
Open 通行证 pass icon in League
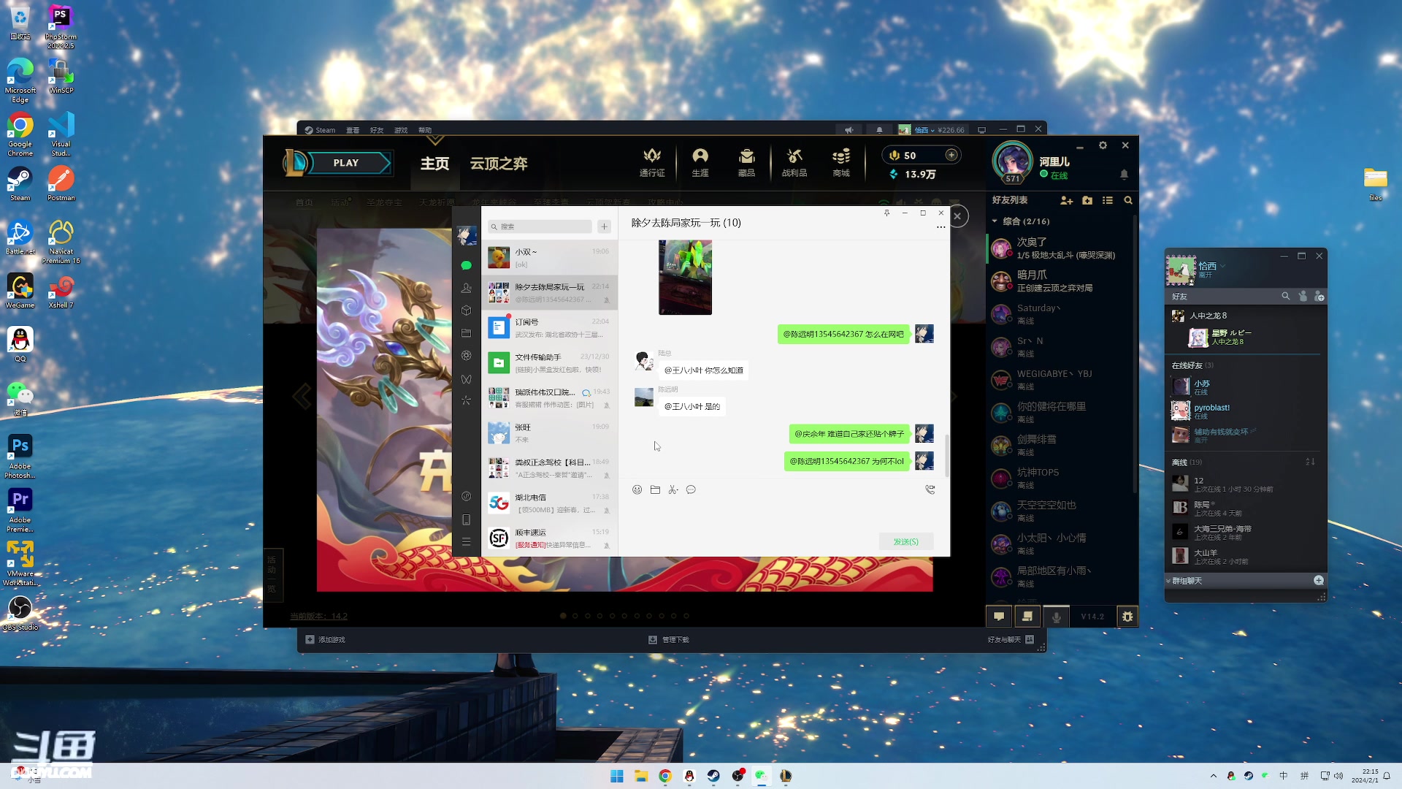pyautogui.click(x=652, y=162)
